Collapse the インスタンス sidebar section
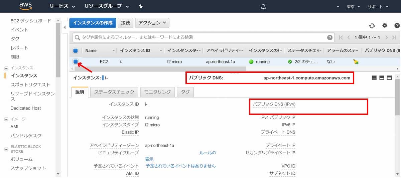Image resolution: width=401 pixels, height=178 pixels. pos(6,68)
